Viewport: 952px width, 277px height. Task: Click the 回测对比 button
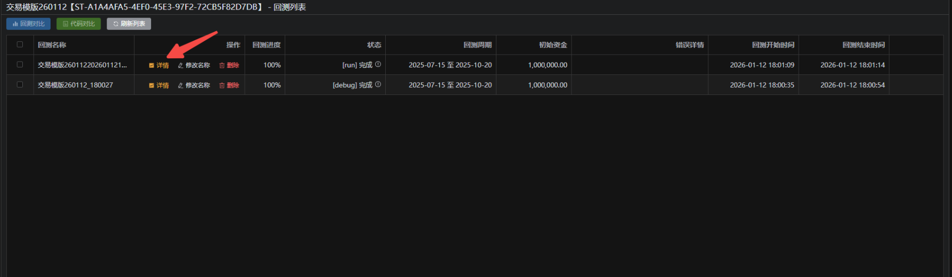29,24
